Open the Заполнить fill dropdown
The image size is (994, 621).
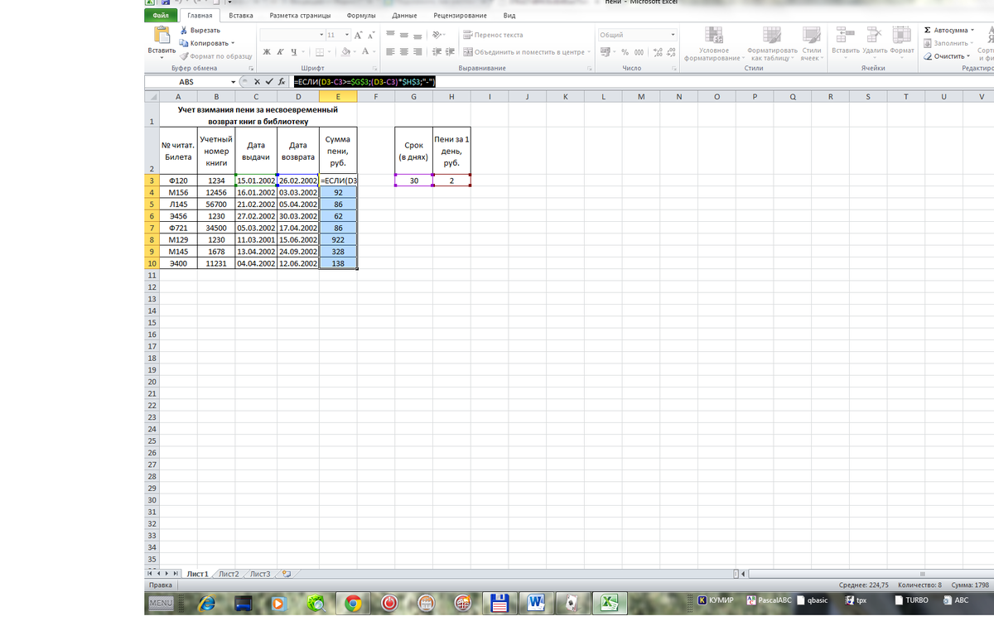click(949, 43)
